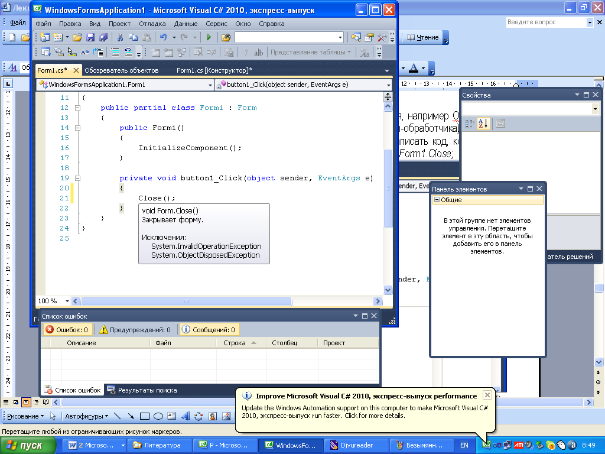Open the 100 % zoom dropdown
The image size is (605, 454).
[x=67, y=301]
